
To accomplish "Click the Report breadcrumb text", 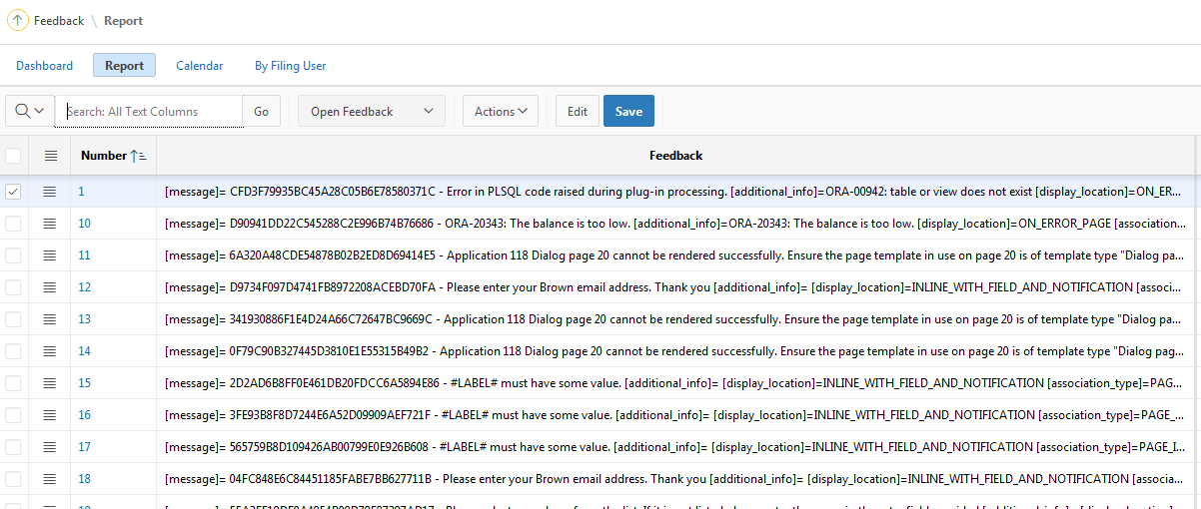I will pos(124,21).
